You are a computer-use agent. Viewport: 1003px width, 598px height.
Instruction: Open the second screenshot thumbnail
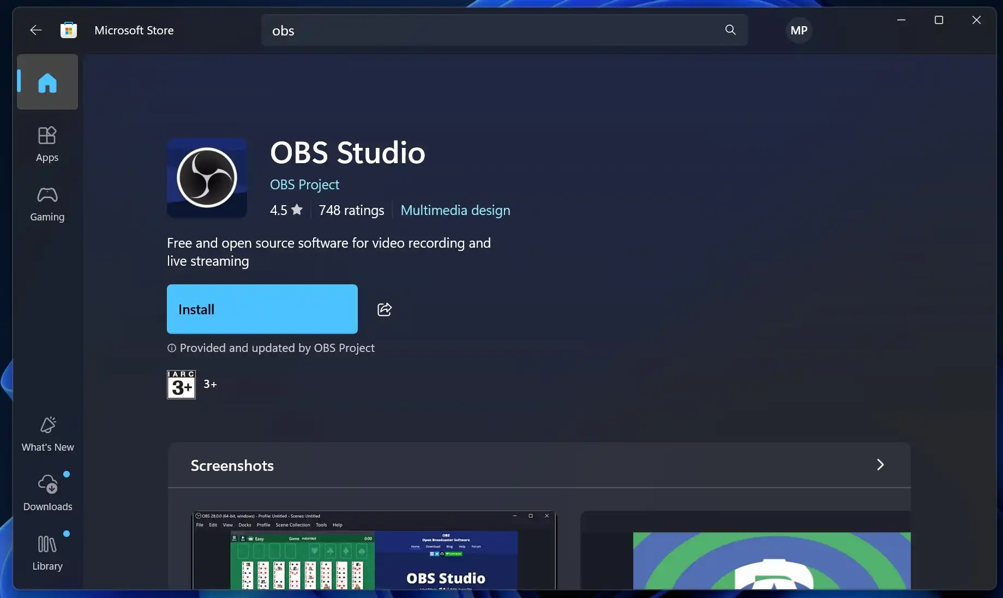tap(746, 550)
